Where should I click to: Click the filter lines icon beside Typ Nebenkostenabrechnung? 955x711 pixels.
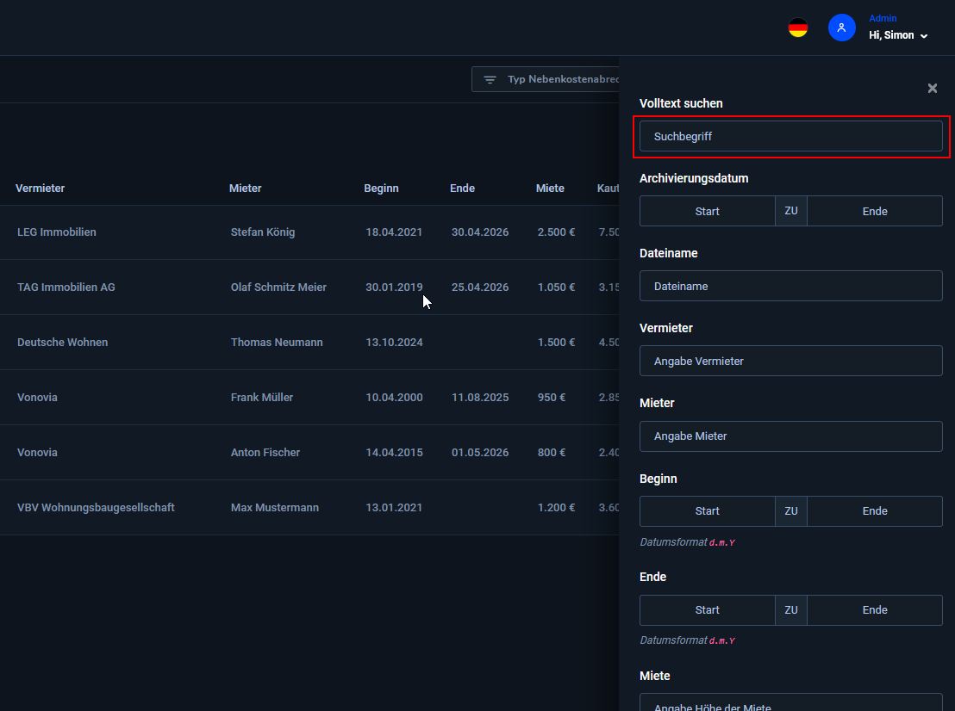click(490, 80)
